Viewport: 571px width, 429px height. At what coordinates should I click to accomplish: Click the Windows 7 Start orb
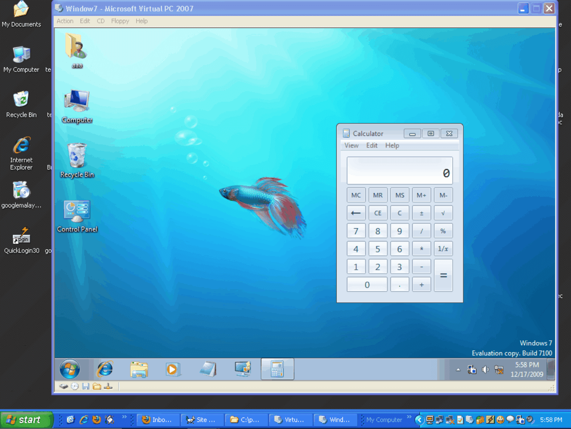(70, 369)
